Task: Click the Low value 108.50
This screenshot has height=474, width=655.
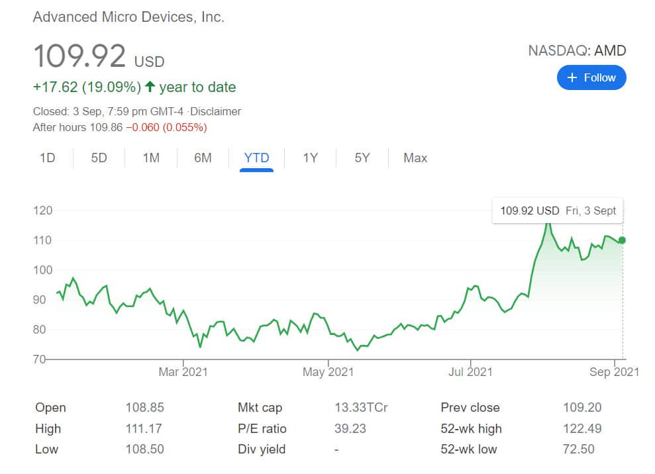Action: pos(145,450)
